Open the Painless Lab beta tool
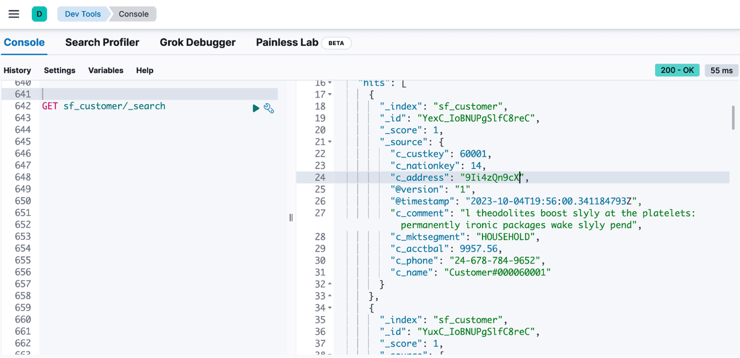 coord(287,42)
